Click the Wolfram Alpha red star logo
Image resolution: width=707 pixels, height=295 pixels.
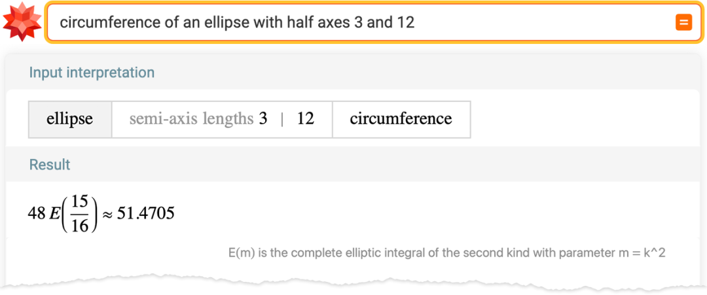(x=22, y=22)
